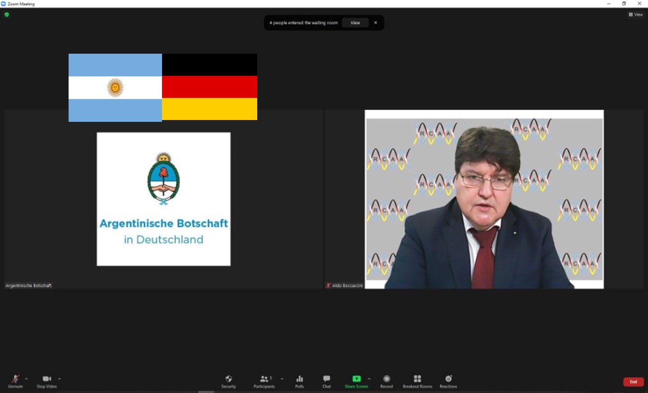648x393 pixels.
Task: Expand arrow next to Participants
Action: (282, 379)
